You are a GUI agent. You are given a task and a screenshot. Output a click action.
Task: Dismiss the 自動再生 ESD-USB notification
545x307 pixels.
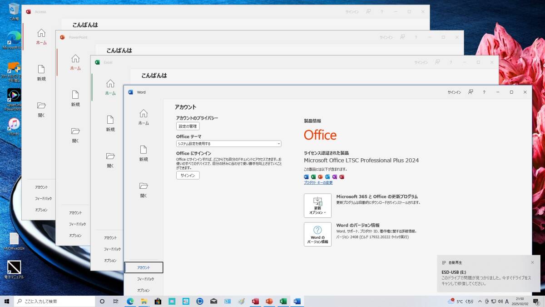click(x=532, y=262)
